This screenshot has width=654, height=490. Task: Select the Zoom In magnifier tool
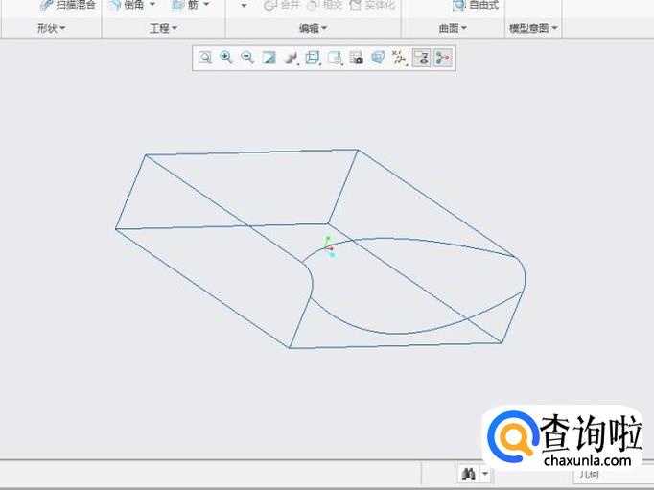click(226, 58)
